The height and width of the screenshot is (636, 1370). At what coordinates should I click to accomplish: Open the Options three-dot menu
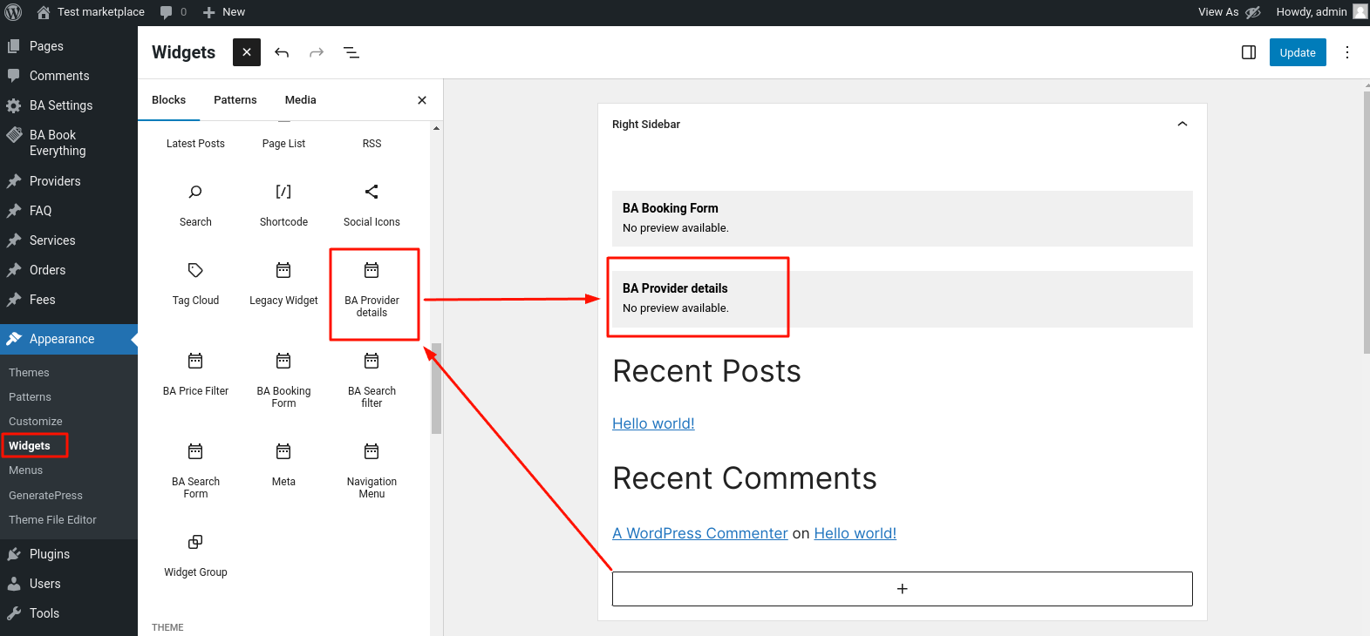[1347, 52]
